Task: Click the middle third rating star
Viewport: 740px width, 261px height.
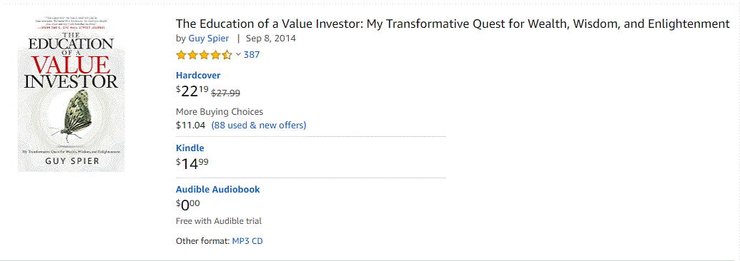Action: 204,55
